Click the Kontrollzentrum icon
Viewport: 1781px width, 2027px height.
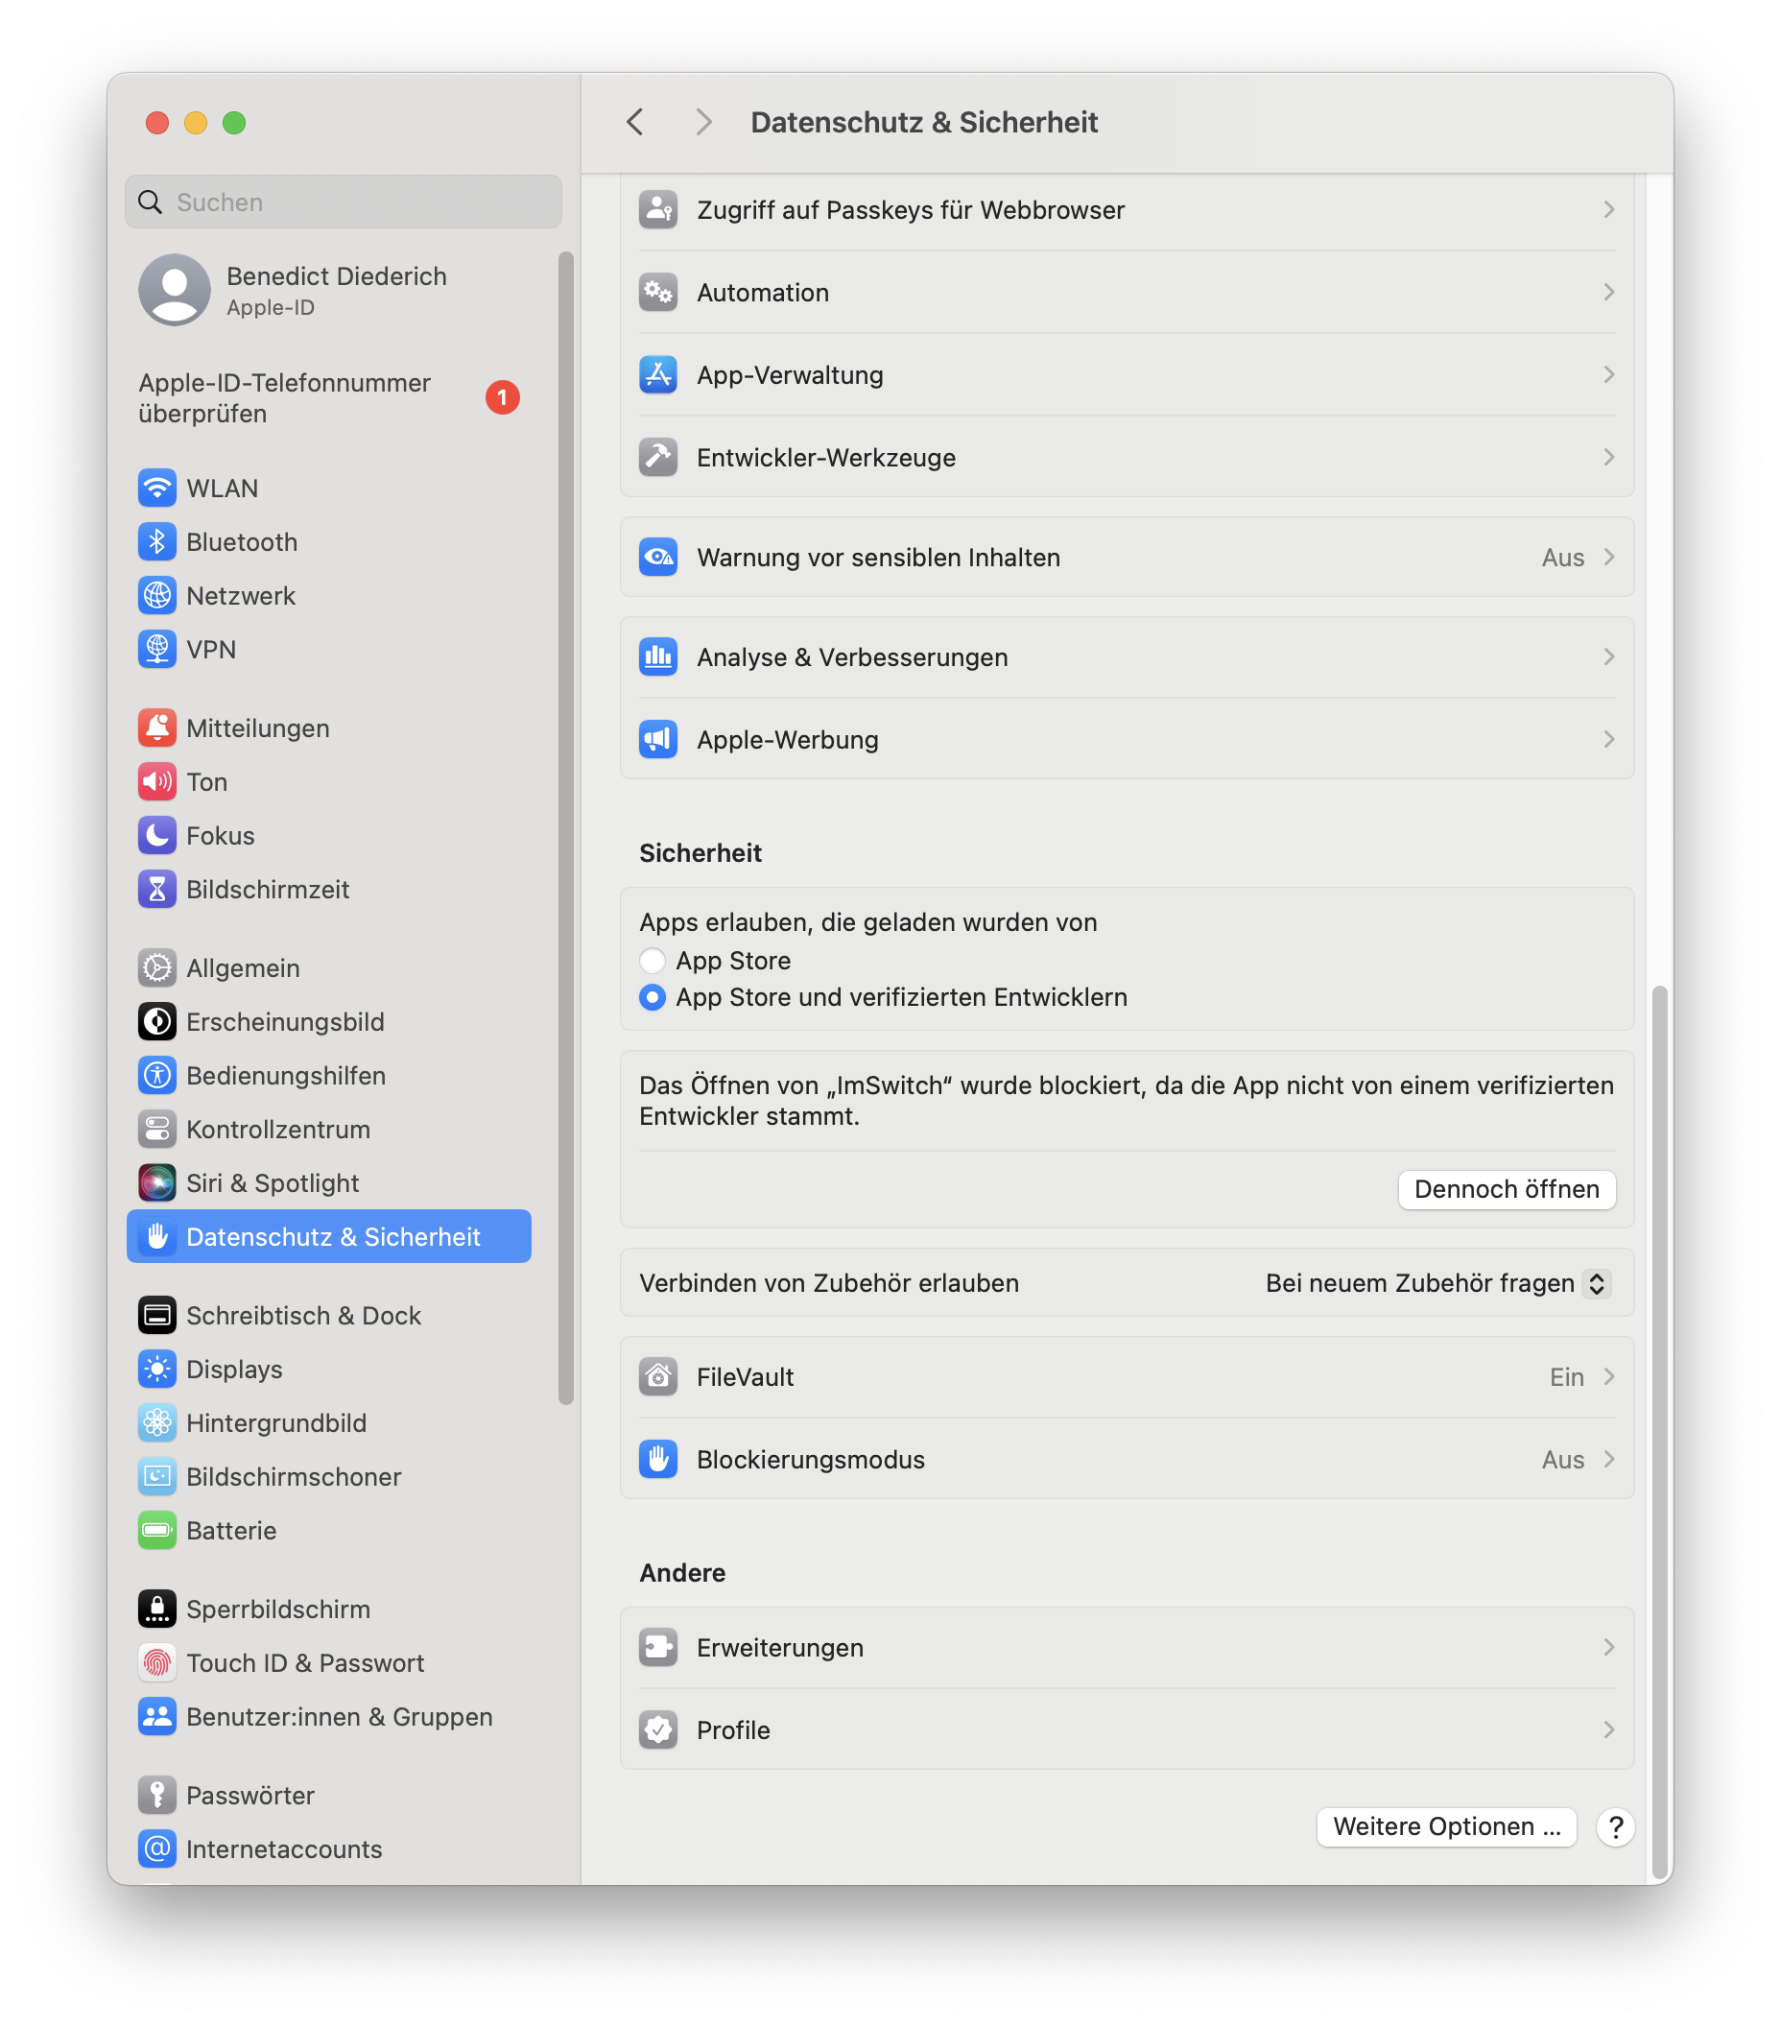156,1130
